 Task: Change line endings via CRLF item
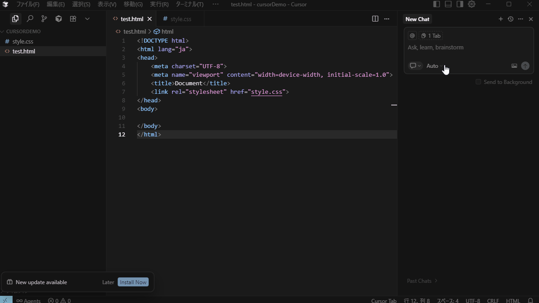pos(493,300)
